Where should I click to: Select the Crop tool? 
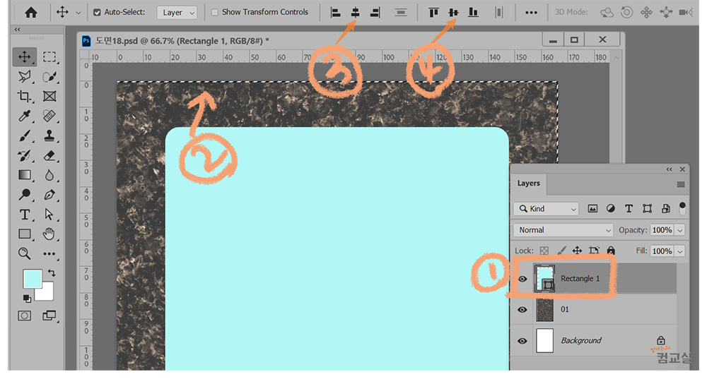point(24,96)
